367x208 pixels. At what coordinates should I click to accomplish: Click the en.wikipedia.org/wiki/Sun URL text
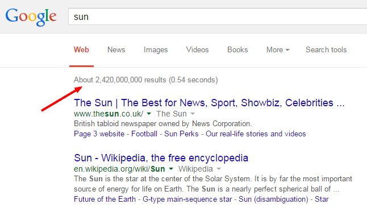[119, 169]
